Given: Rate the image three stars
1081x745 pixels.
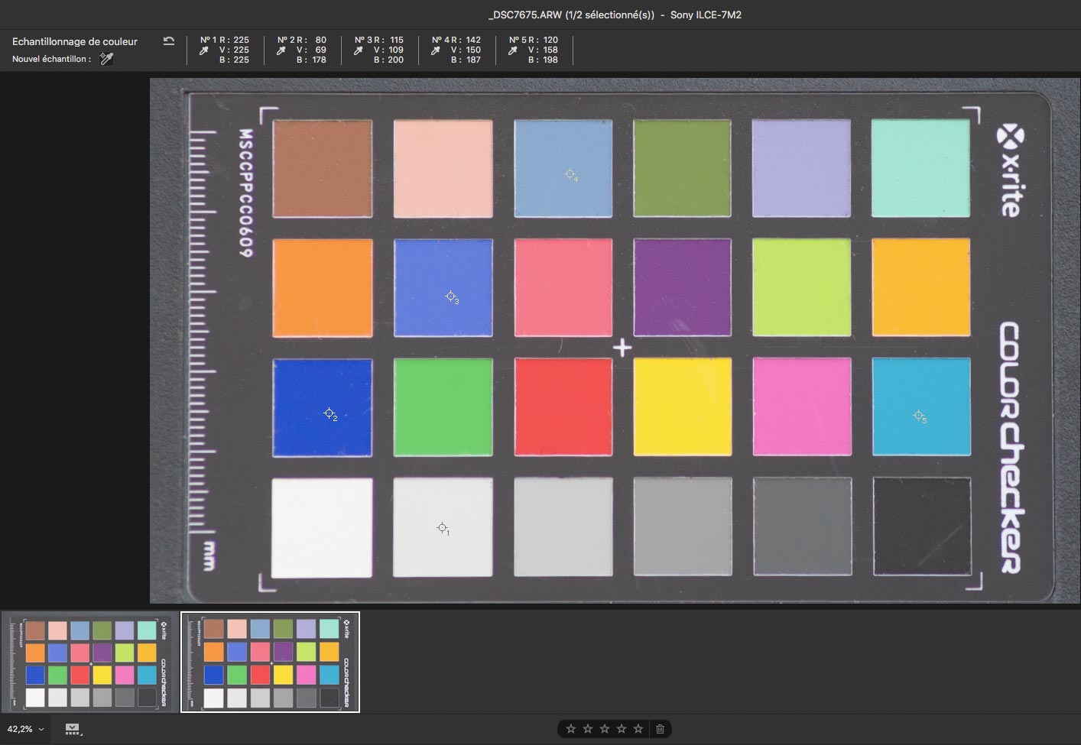Looking at the screenshot, I should [x=604, y=729].
